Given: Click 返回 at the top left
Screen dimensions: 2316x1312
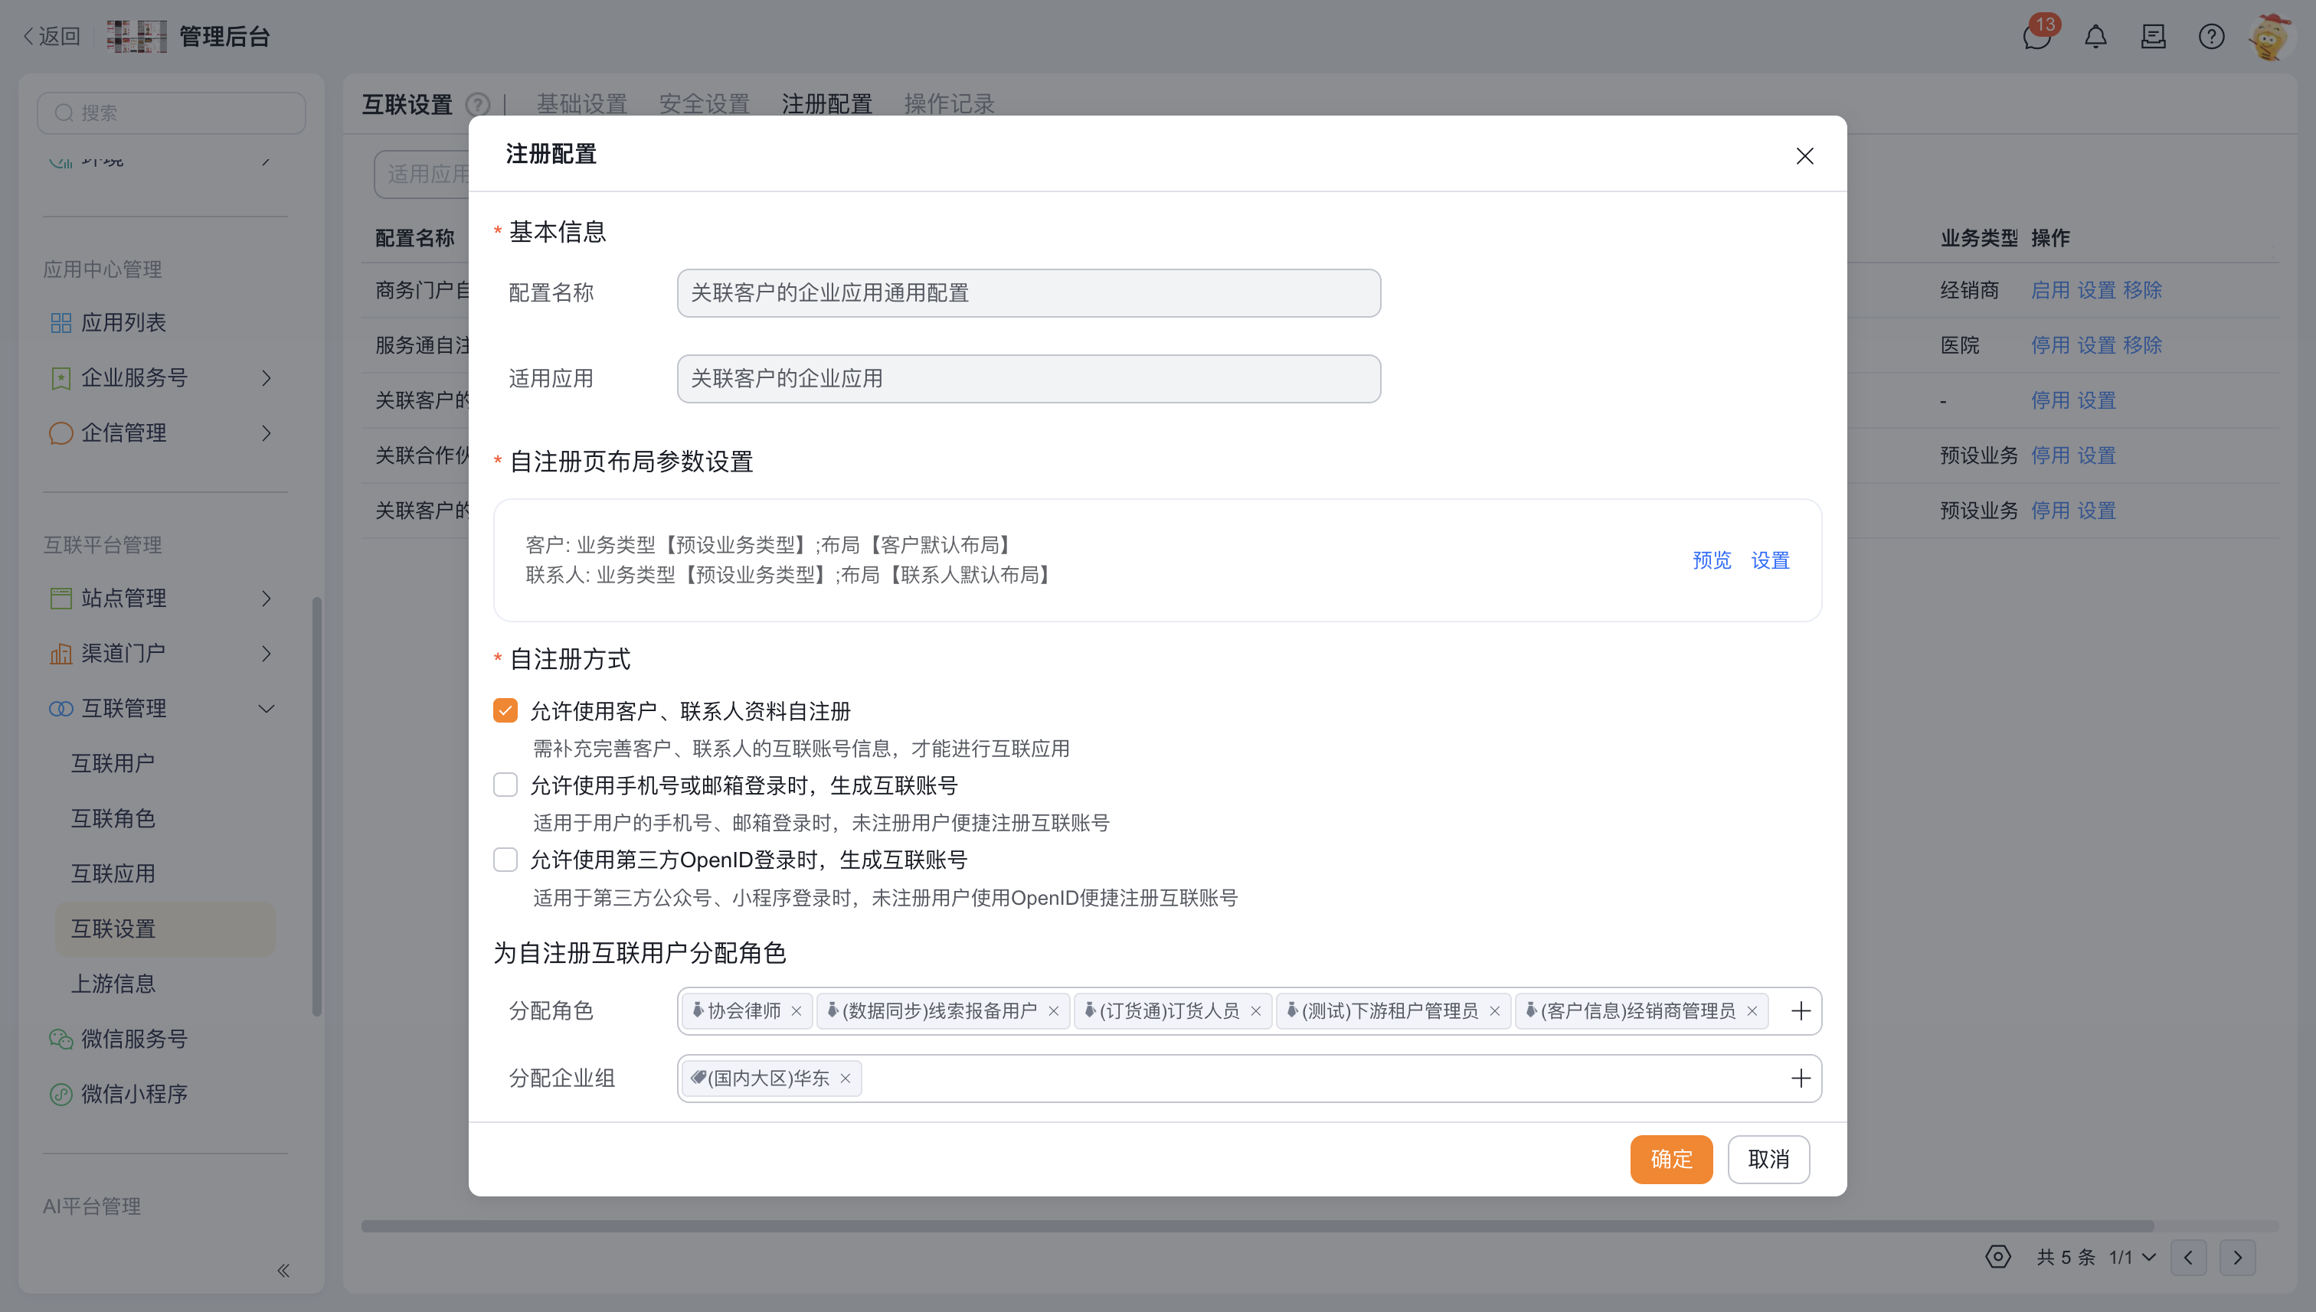Looking at the screenshot, I should pos(51,36).
